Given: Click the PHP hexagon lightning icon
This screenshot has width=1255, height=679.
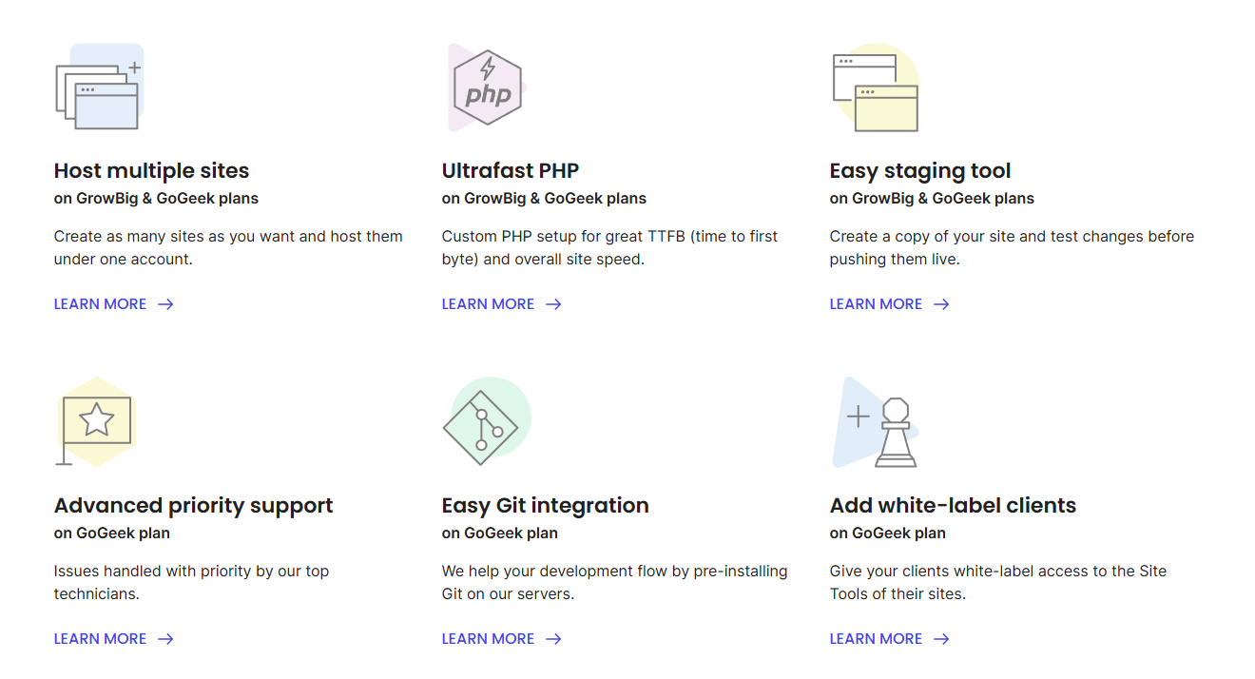Looking at the screenshot, I should pyautogui.click(x=488, y=87).
